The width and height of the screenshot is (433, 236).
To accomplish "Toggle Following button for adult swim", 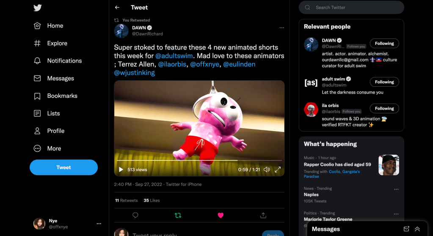I will pyautogui.click(x=384, y=82).
